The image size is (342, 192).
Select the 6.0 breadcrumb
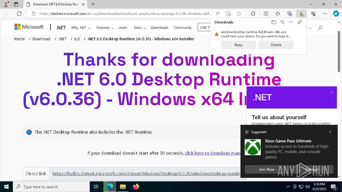[x=77, y=39]
